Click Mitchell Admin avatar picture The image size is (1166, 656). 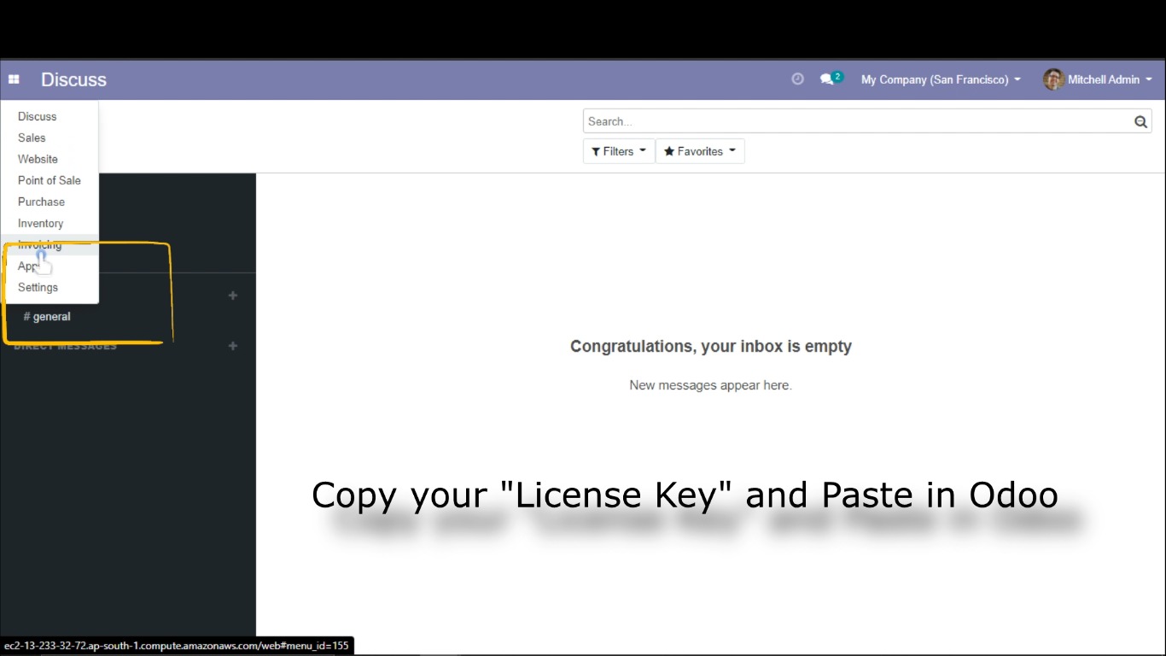click(x=1053, y=79)
